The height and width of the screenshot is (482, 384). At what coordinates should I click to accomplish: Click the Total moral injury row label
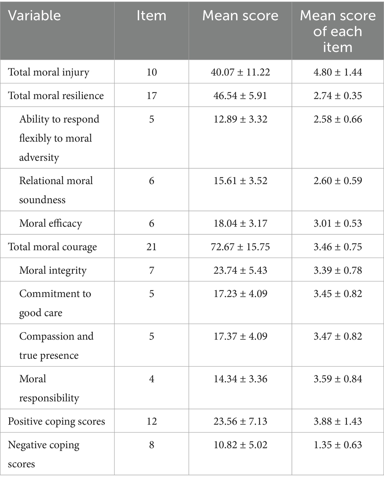49,72
